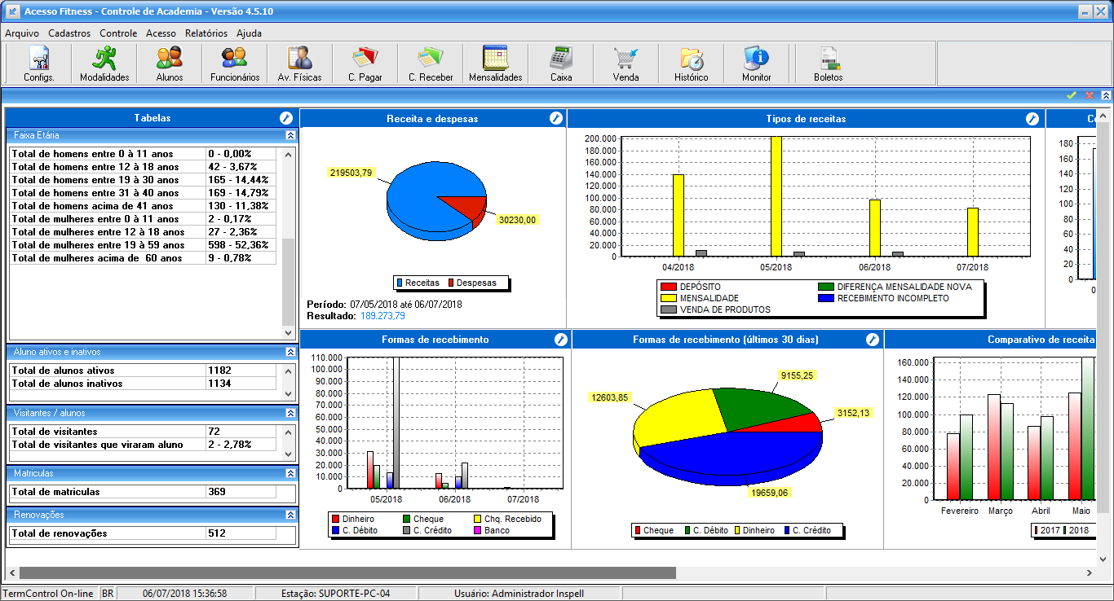Select Total de visitantes que viraram aluno

pyautogui.click(x=144, y=444)
